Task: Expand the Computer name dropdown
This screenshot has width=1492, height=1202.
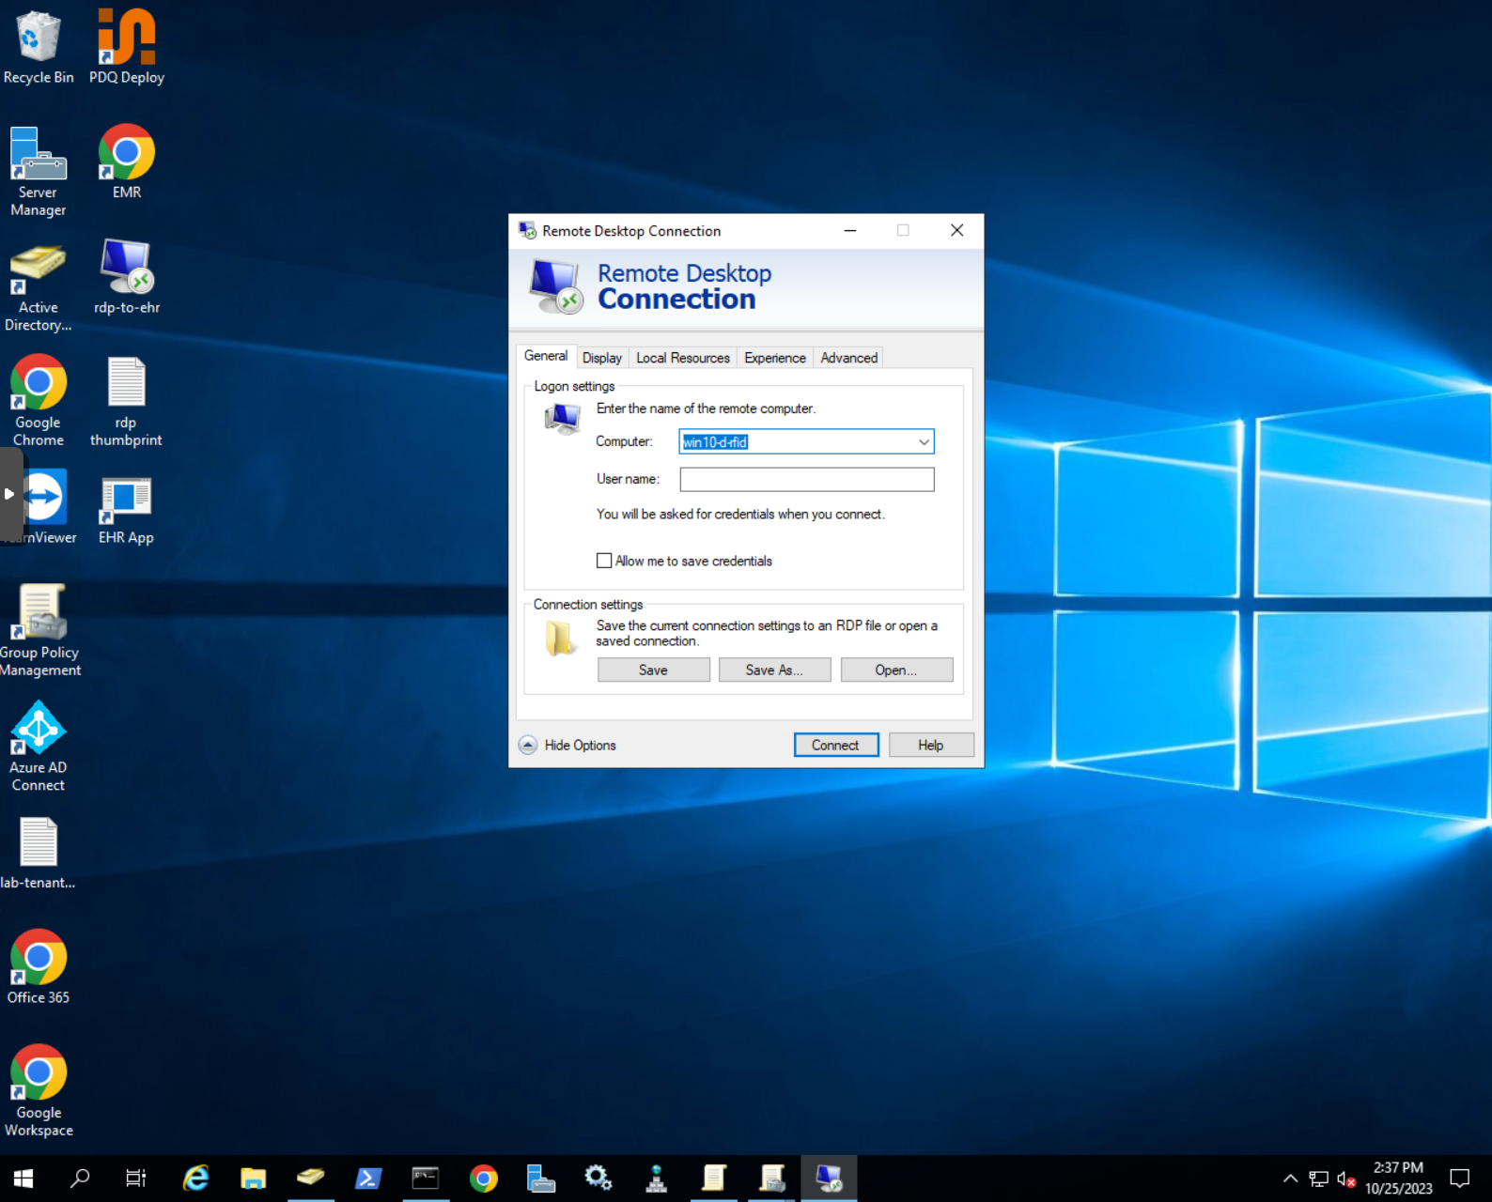Action: tap(924, 442)
